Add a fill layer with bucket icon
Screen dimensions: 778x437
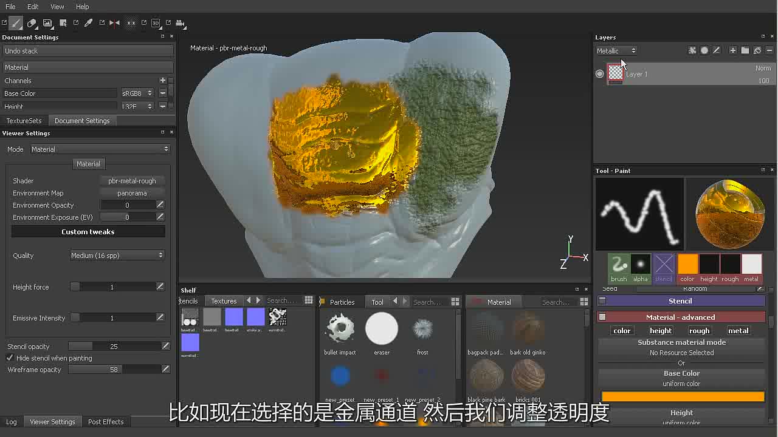click(x=757, y=50)
